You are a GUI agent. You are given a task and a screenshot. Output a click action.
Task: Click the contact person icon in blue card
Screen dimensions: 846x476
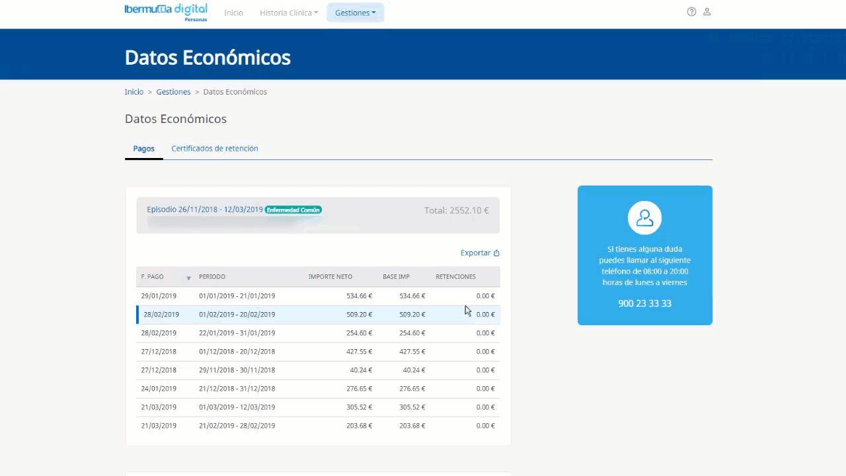point(644,218)
